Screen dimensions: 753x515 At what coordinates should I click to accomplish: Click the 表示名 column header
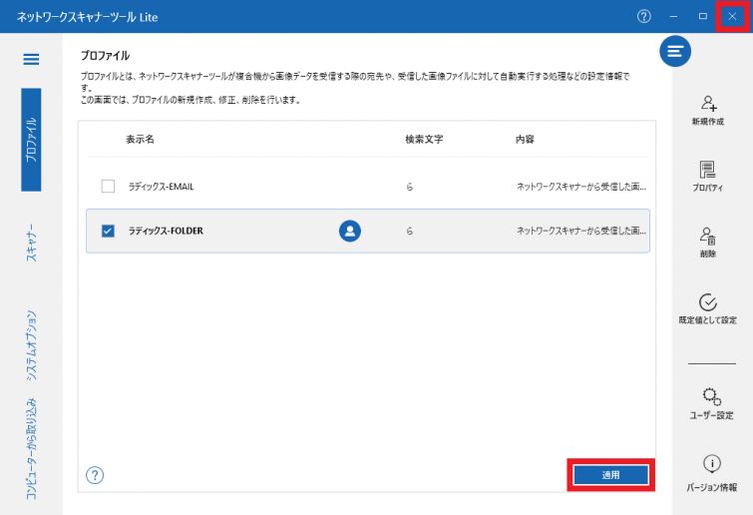click(141, 140)
